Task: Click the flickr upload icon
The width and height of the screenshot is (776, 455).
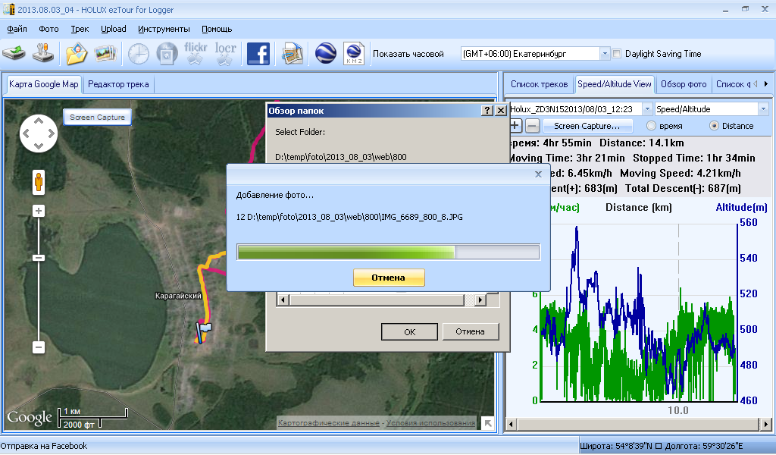Action: (196, 54)
